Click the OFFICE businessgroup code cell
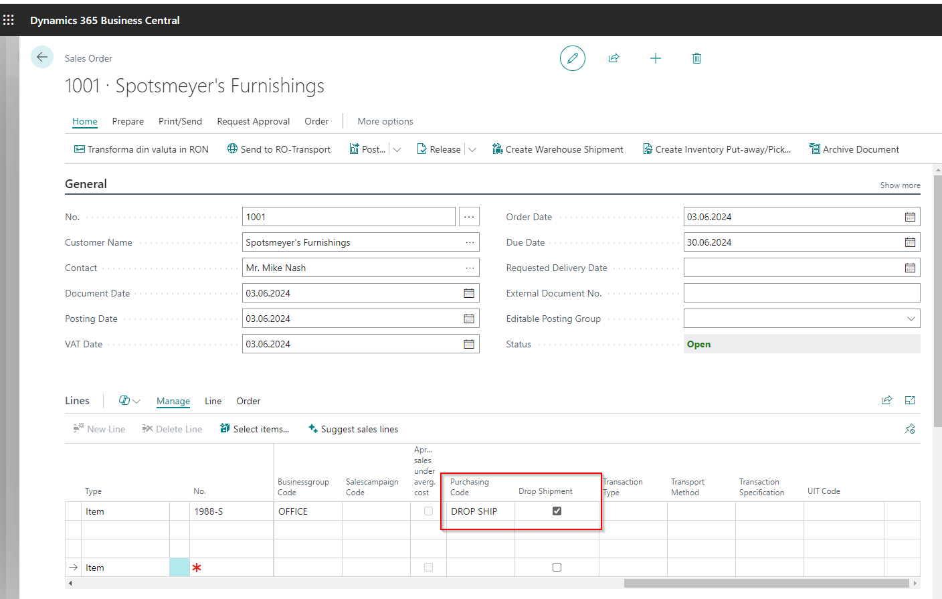This screenshot has height=599, width=942. click(308, 511)
